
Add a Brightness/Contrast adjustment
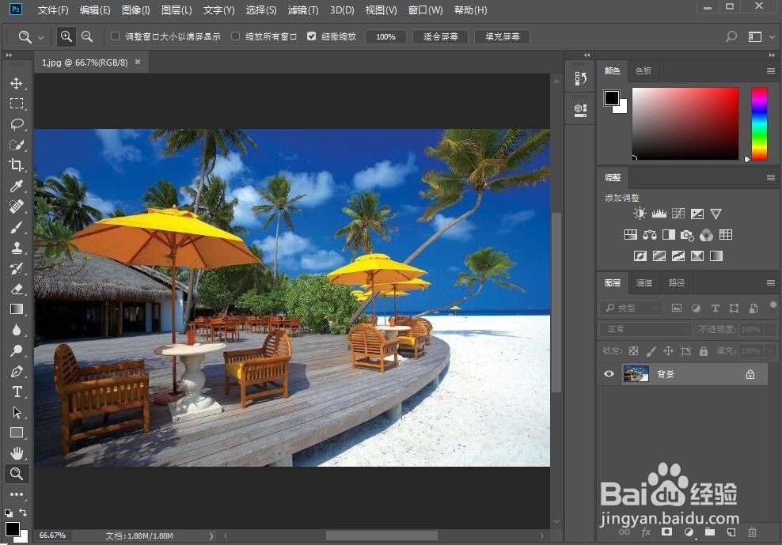tap(640, 214)
